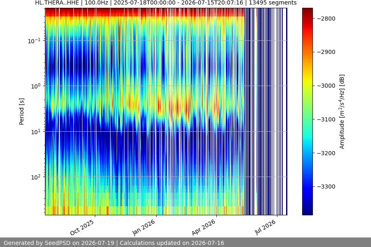Click the 'Jan 2026' x-axis tick label
371x247 pixels.
click(143, 227)
